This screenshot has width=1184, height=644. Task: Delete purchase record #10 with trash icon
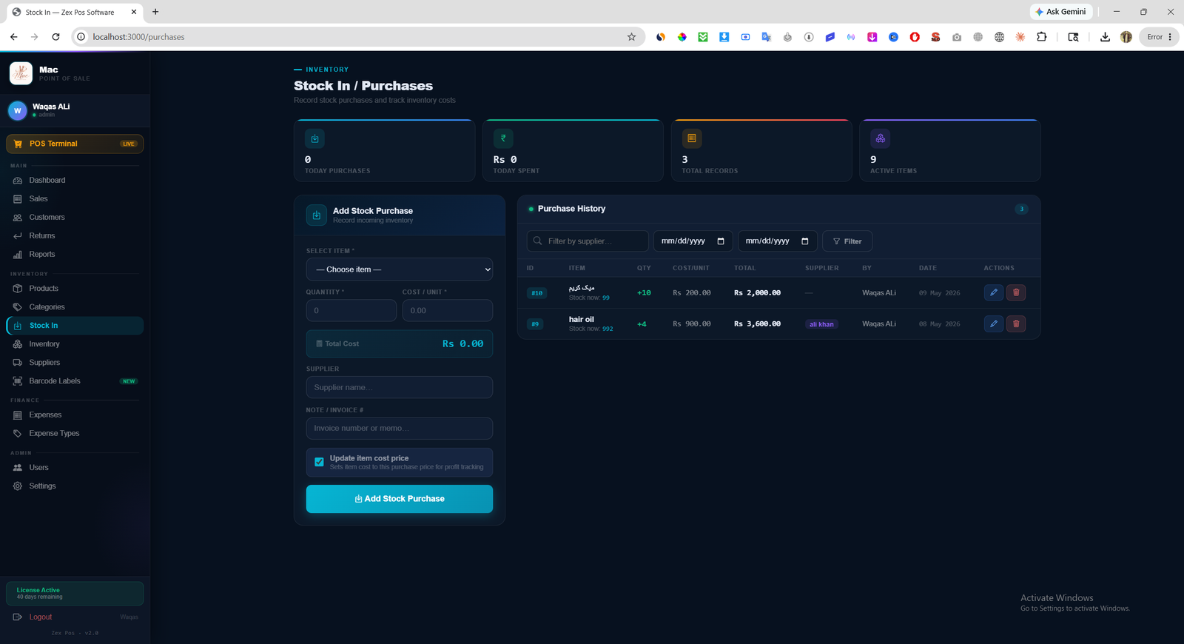click(1016, 292)
